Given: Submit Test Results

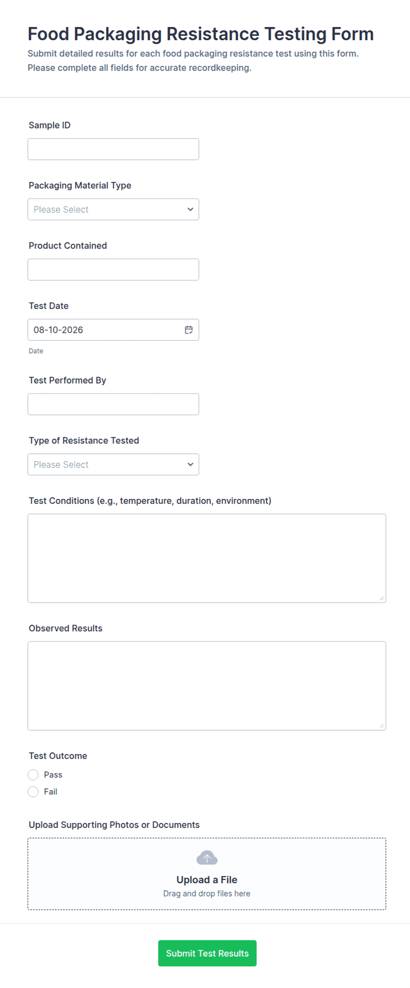Looking at the screenshot, I should [207, 953].
